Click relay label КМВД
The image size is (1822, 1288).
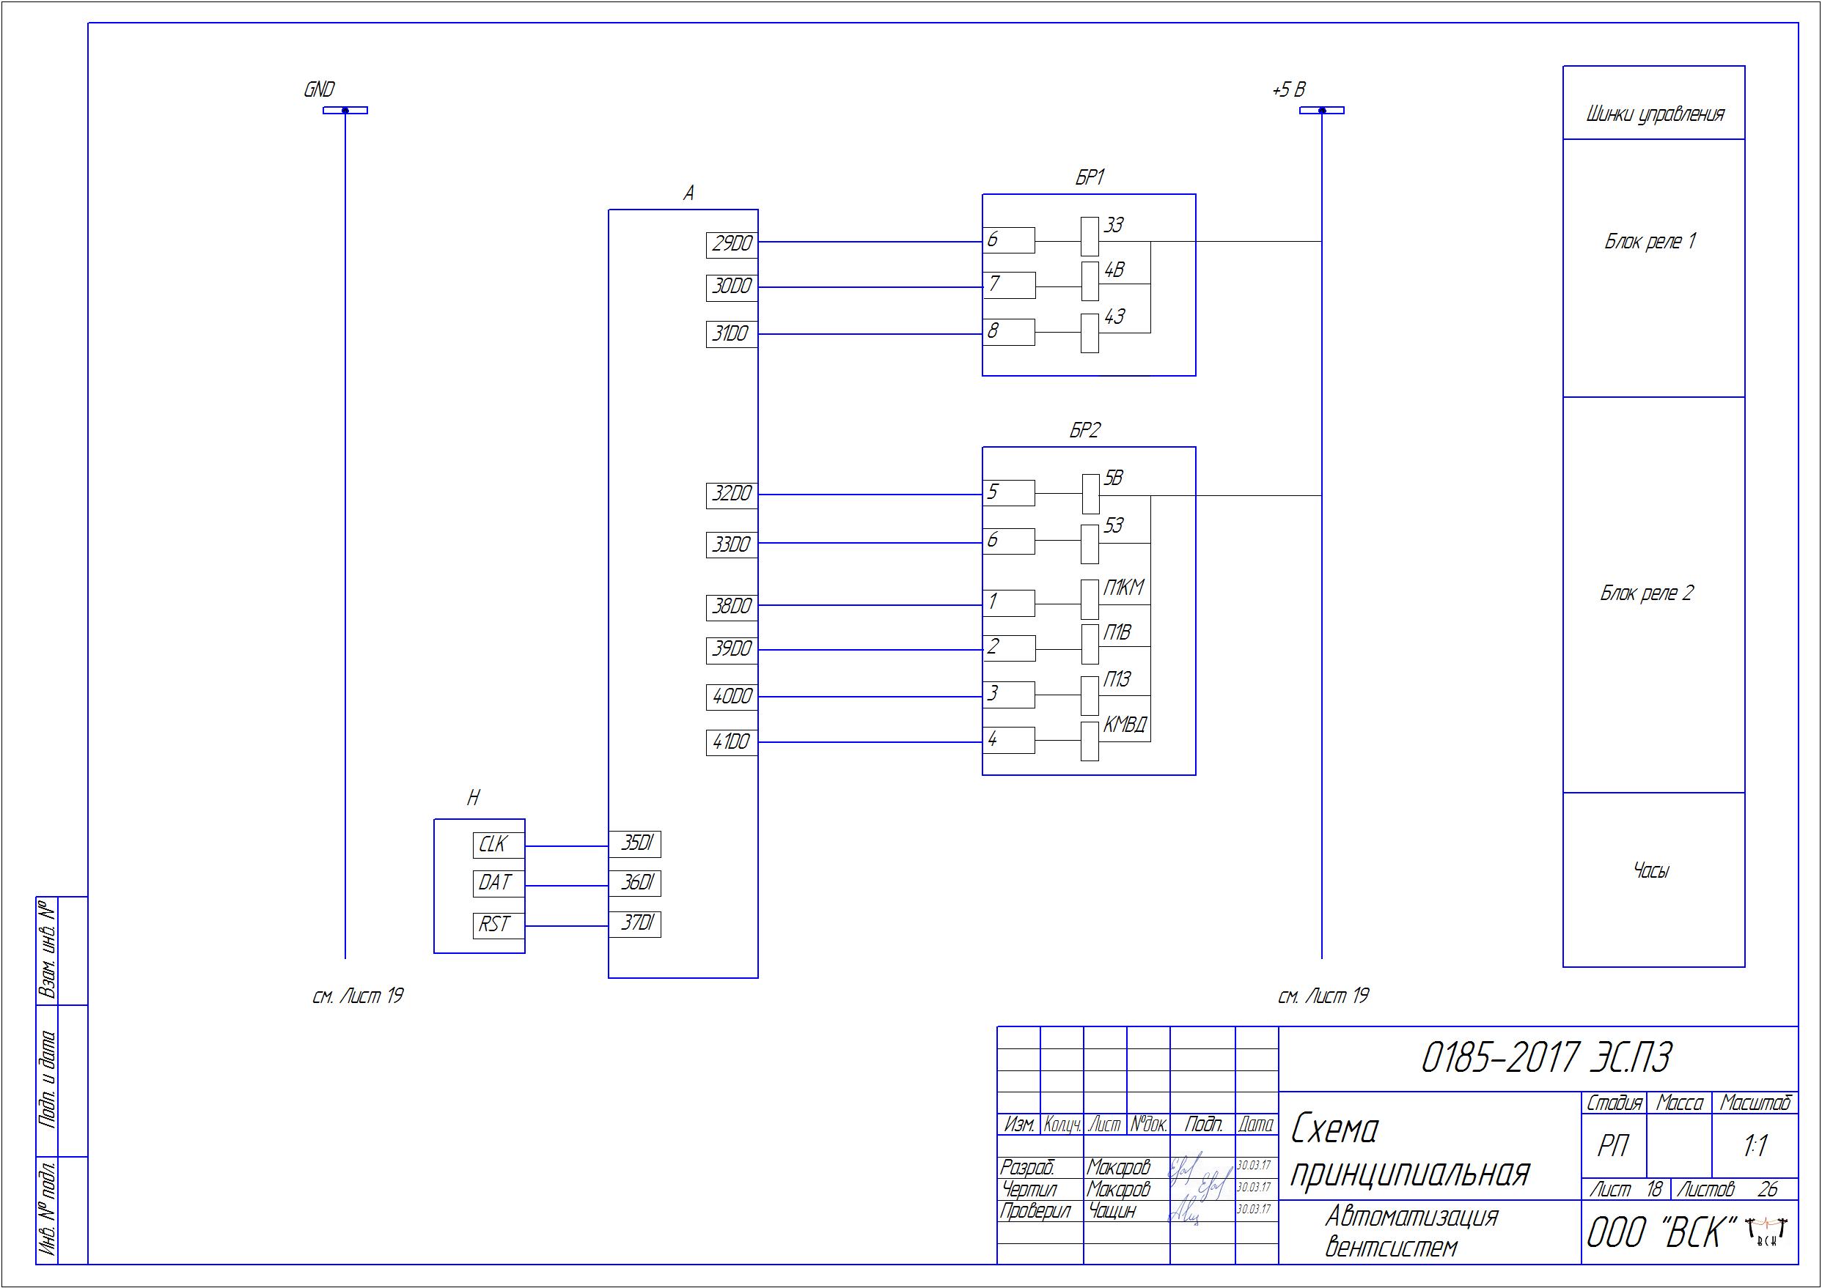coord(1125,725)
